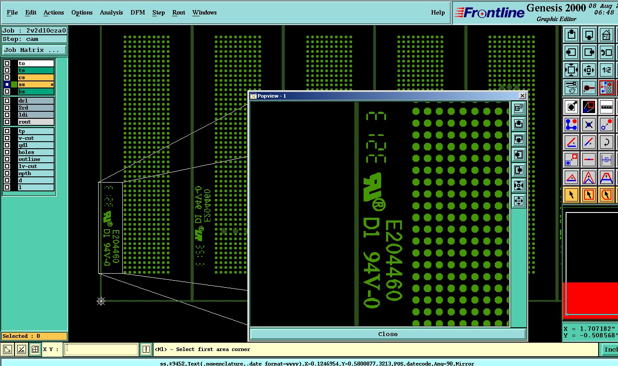Click the pan left icon in main toolbar
The width and height of the screenshot is (618, 366).
point(571,52)
